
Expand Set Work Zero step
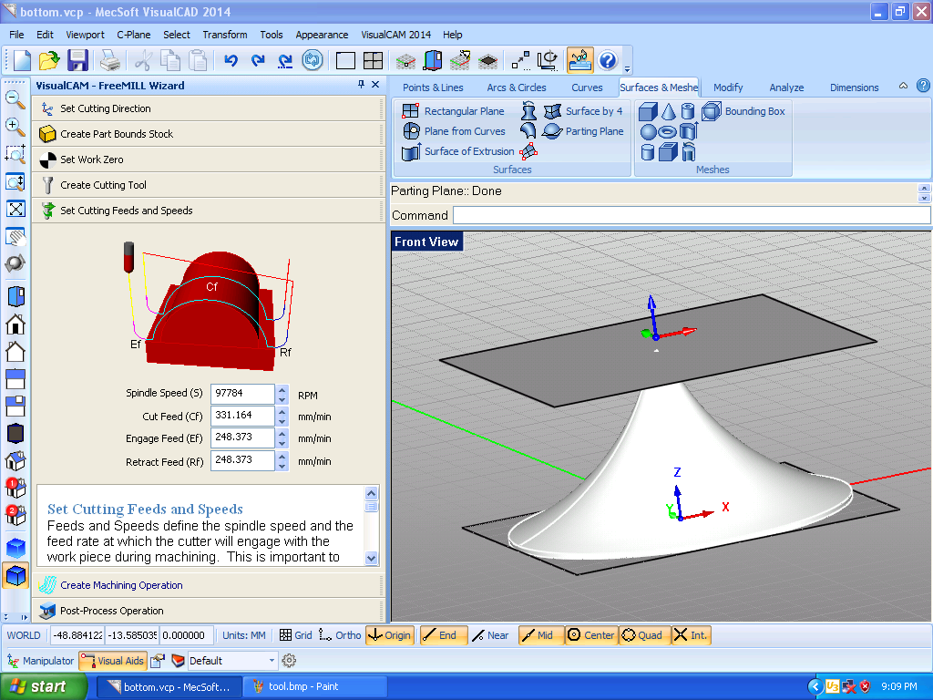pyautogui.click(x=207, y=160)
